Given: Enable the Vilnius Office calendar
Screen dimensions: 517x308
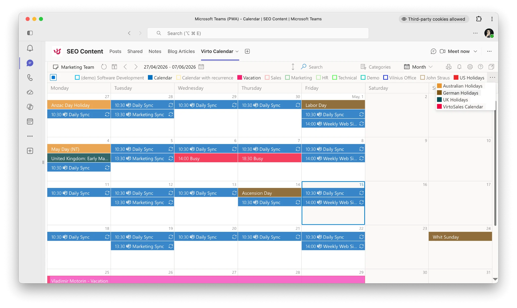Looking at the screenshot, I should coord(386,78).
